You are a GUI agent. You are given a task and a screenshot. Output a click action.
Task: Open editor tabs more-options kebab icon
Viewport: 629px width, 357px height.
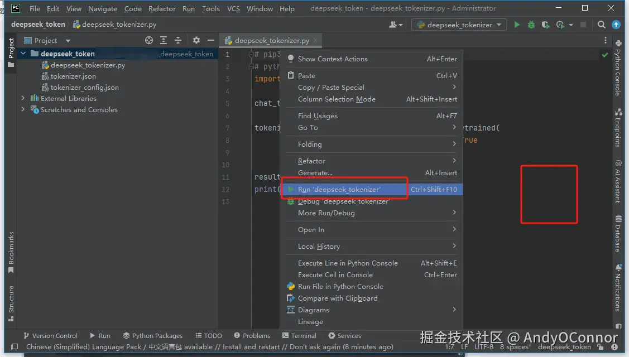point(606,40)
